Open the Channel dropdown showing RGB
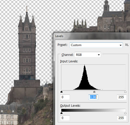This screenshot has height=125, width=130. [88, 55]
